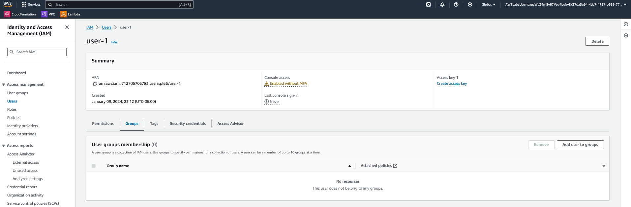Open the Access Advisor tab
The height and width of the screenshot is (207, 631).
pyautogui.click(x=230, y=124)
